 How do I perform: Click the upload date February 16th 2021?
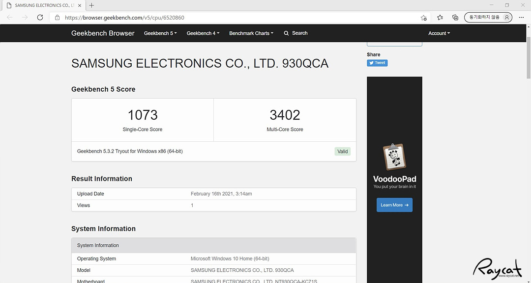coord(221,194)
